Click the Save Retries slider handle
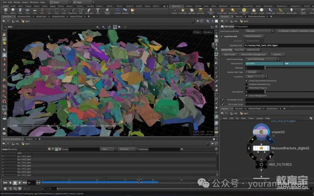Viewport: 314px width, 196px height. [265, 92]
